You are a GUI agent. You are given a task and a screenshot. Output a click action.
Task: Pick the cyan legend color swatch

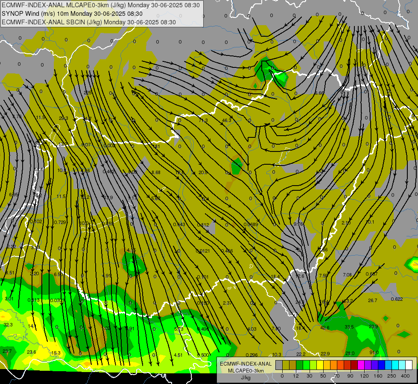pos(395,365)
